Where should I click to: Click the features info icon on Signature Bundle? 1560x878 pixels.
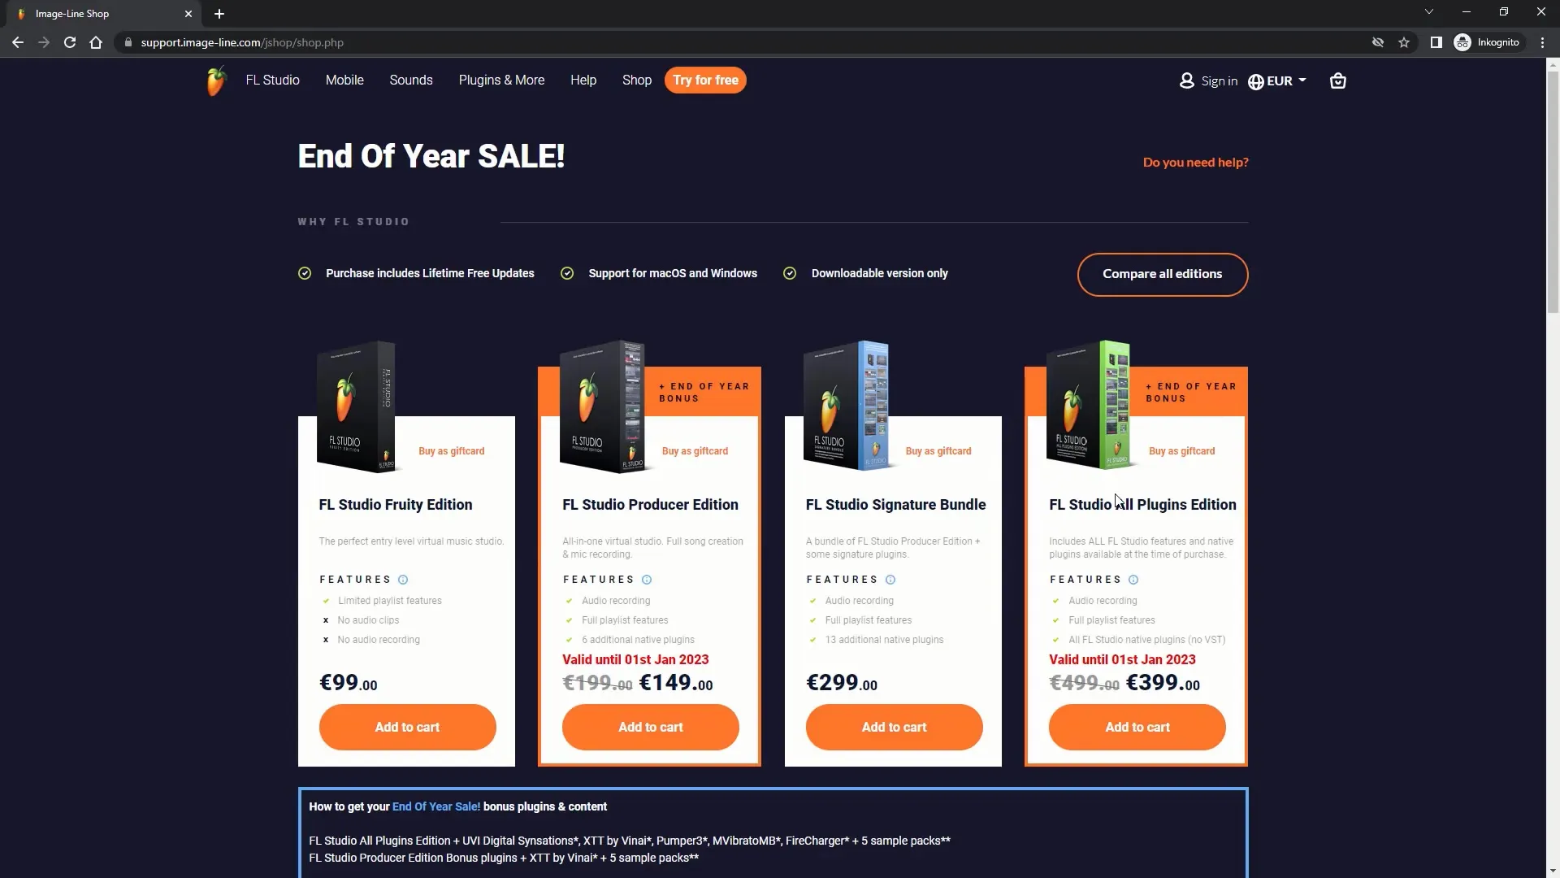coord(890,579)
